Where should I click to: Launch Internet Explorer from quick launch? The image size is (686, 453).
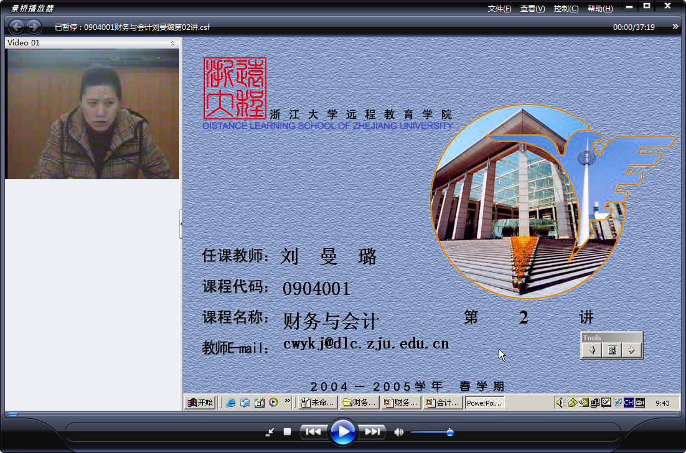[231, 403]
